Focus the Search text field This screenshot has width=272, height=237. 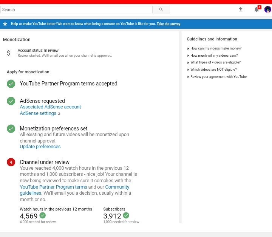[x=76, y=9]
